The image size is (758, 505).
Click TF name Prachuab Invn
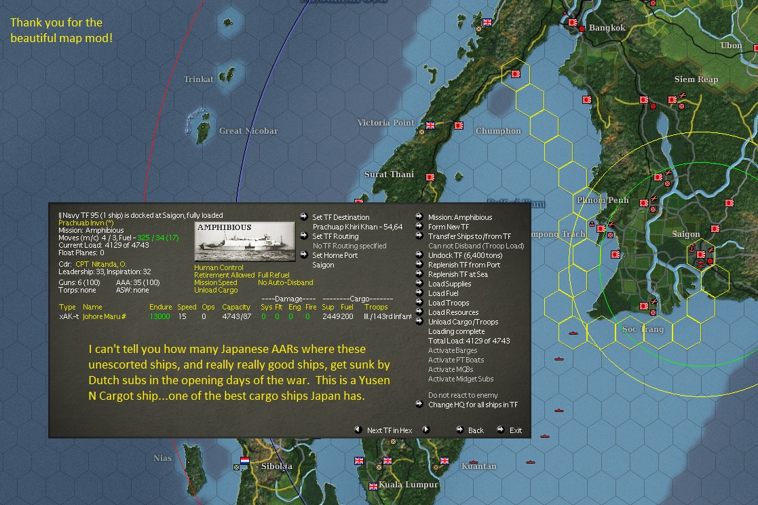86,223
